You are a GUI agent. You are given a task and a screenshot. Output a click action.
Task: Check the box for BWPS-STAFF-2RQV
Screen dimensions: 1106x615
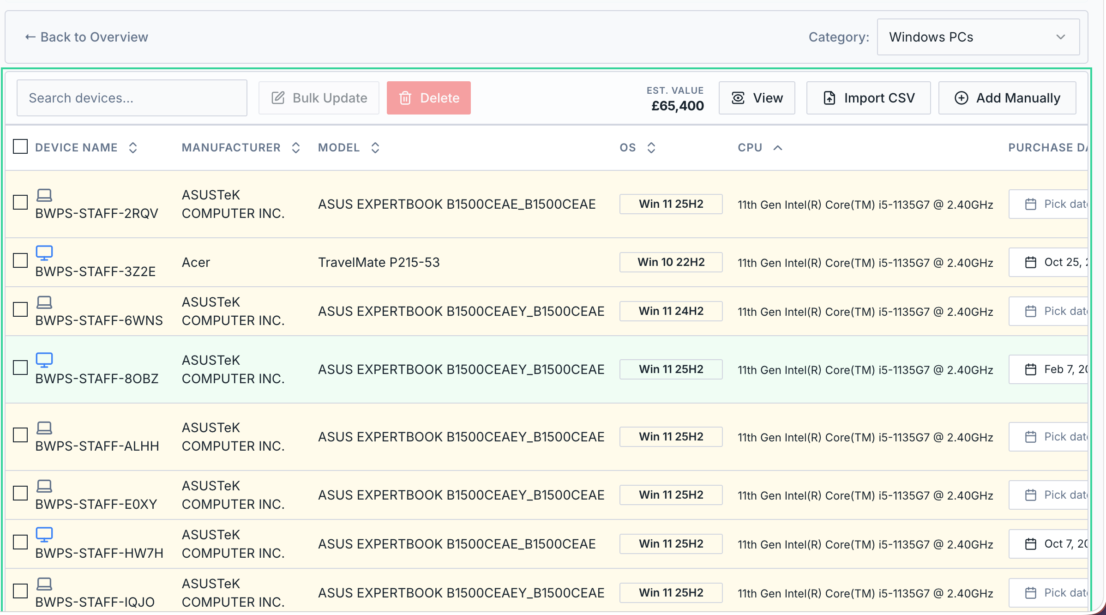point(20,202)
